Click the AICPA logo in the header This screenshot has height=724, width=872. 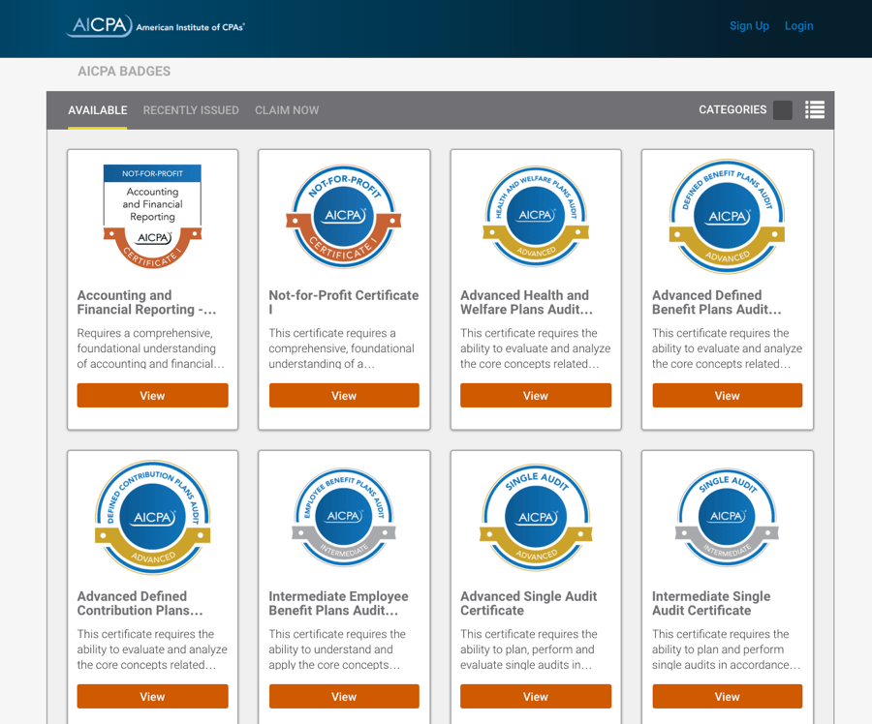click(156, 25)
